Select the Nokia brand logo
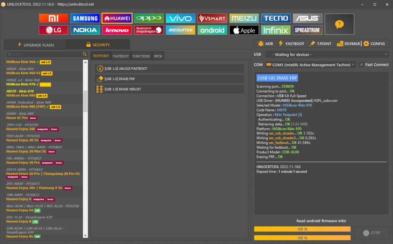This screenshot has height=244, width=393. 85,30
